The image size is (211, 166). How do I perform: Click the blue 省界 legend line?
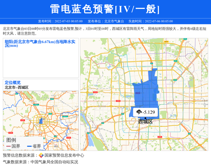click(x=29, y=147)
